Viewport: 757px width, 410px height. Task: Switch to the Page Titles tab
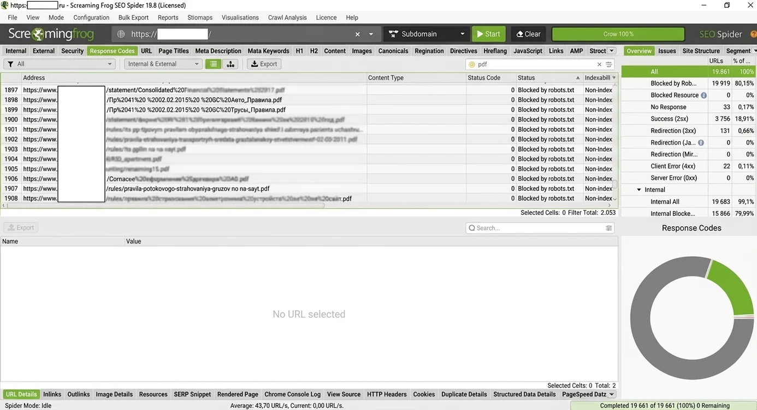[x=173, y=51]
